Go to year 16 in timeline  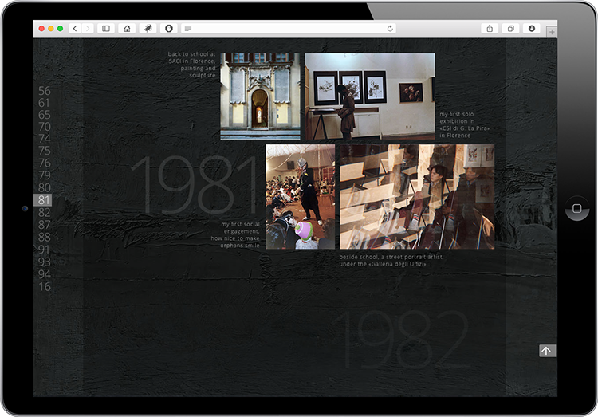[x=45, y=287]
